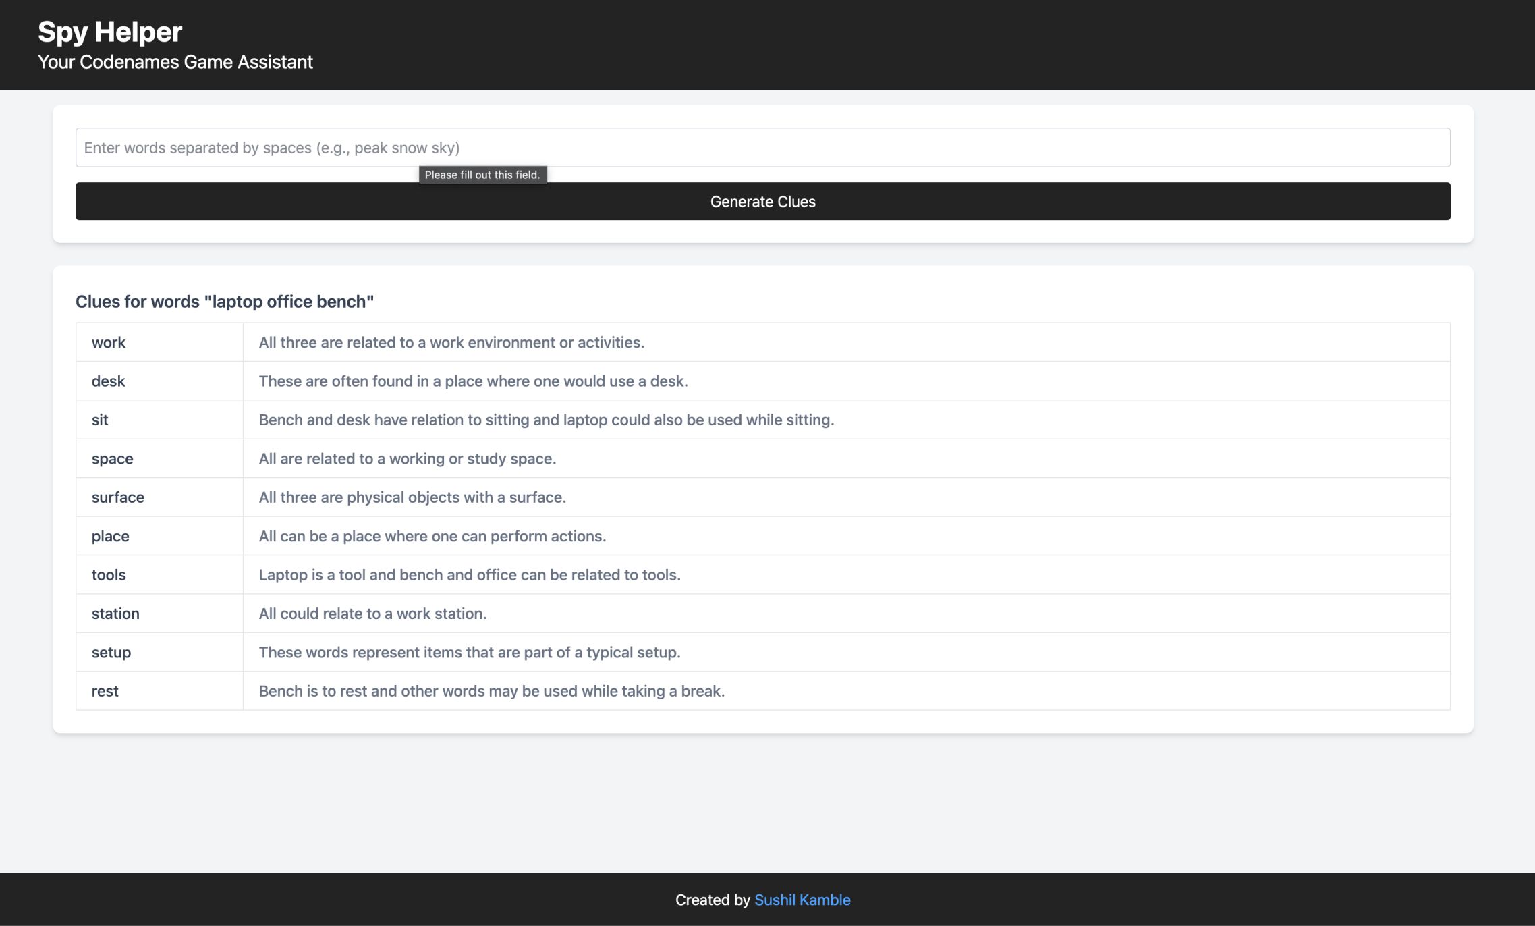Select the "work" clue word
1535x926 pixels.
point(109,342)
